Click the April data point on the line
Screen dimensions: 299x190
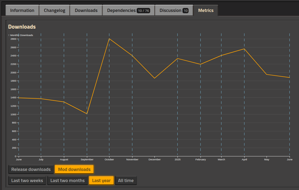[x=244, y=49]
